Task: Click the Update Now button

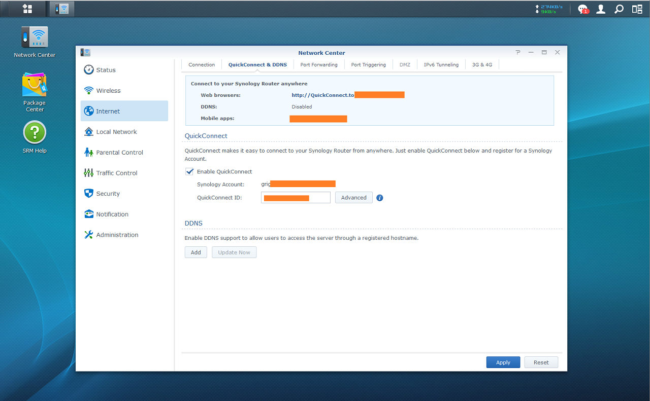Action: tap(234, 252)
